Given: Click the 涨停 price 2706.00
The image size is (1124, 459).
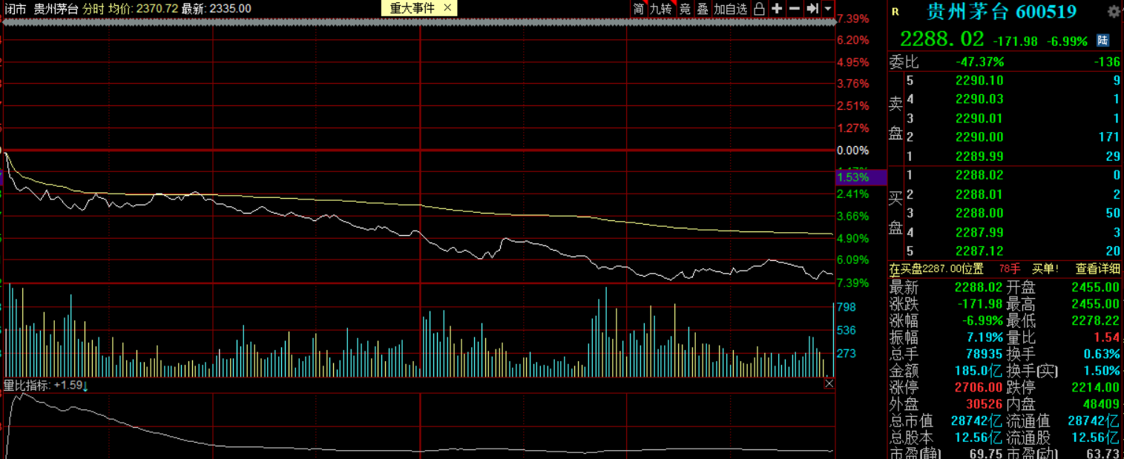Looking at the screenshot, I should [x=979, y=387].
